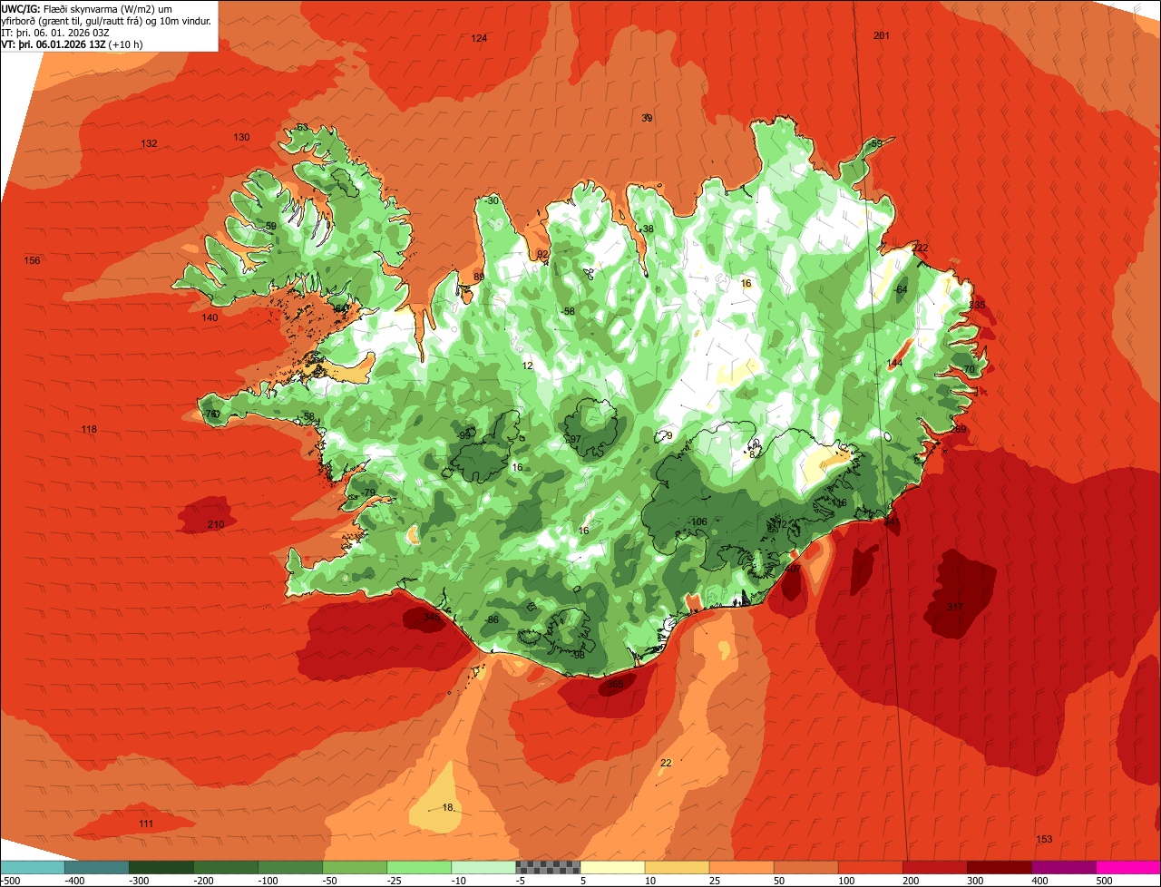Click the crimson 200 to 300 legend swatch
Image resolution: width=1161 pixels, height=887 pixels.
pyautogui.click(x=936, y=867)
